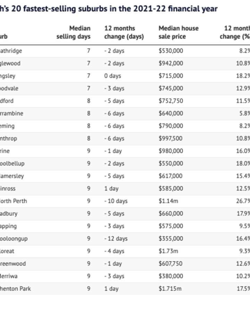
Task: Select the North Perth suburb name
Action: tap(14, 201)
